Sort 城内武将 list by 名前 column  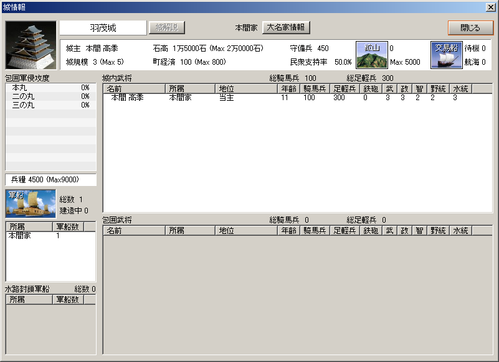(x=134, y=89)
